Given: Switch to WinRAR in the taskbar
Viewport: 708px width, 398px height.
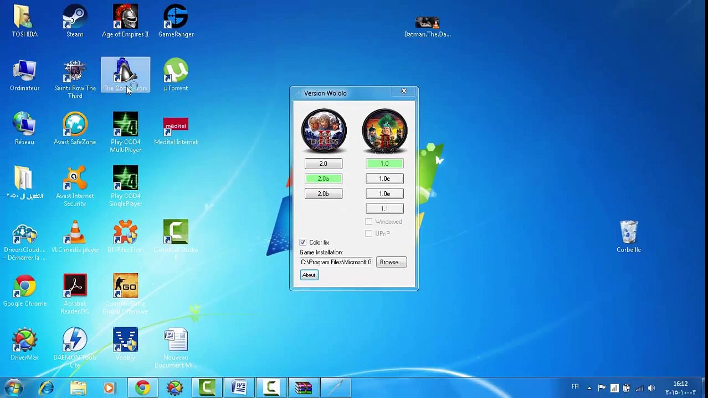Looking at the screenshot, I should tap(304, 388).
